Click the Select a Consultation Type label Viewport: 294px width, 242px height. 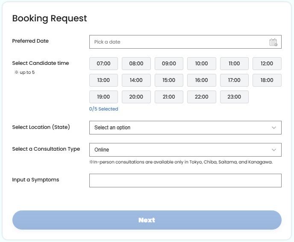click(46, 149)
